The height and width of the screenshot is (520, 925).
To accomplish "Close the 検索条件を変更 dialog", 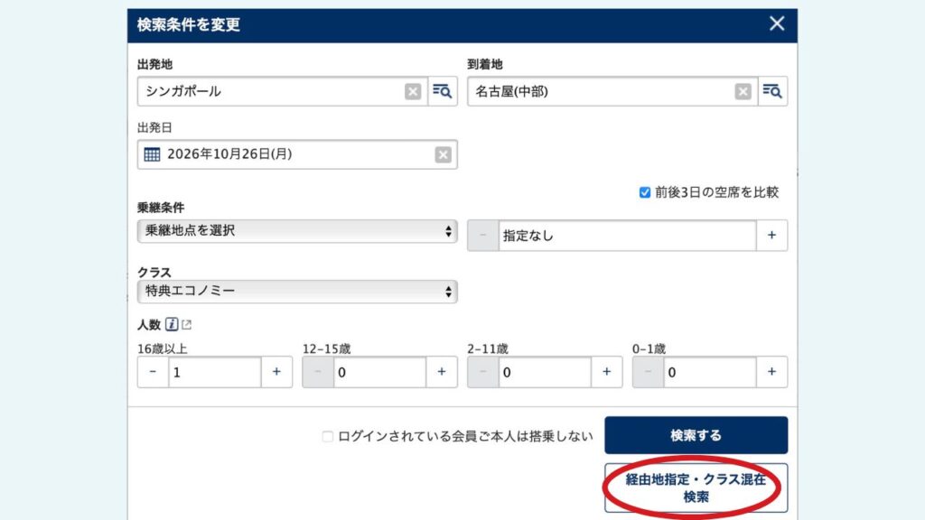I will coord(777,24).
